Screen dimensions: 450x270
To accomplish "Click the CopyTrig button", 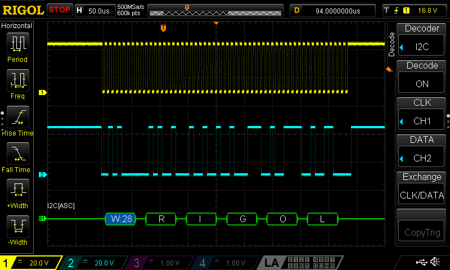I will point(421,226).
